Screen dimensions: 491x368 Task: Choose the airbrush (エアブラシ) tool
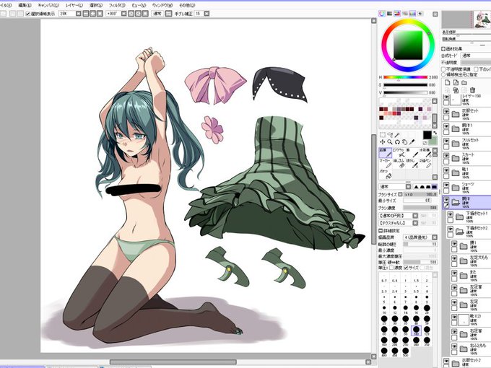point(399,153)
